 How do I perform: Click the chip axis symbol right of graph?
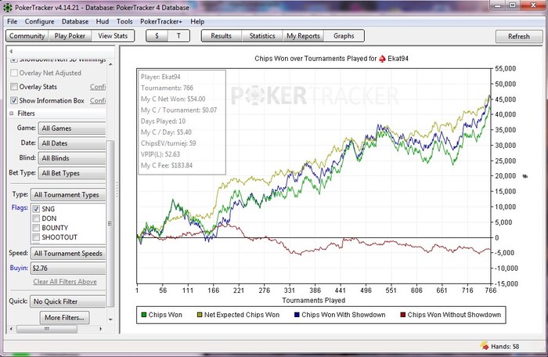[525, 176]
